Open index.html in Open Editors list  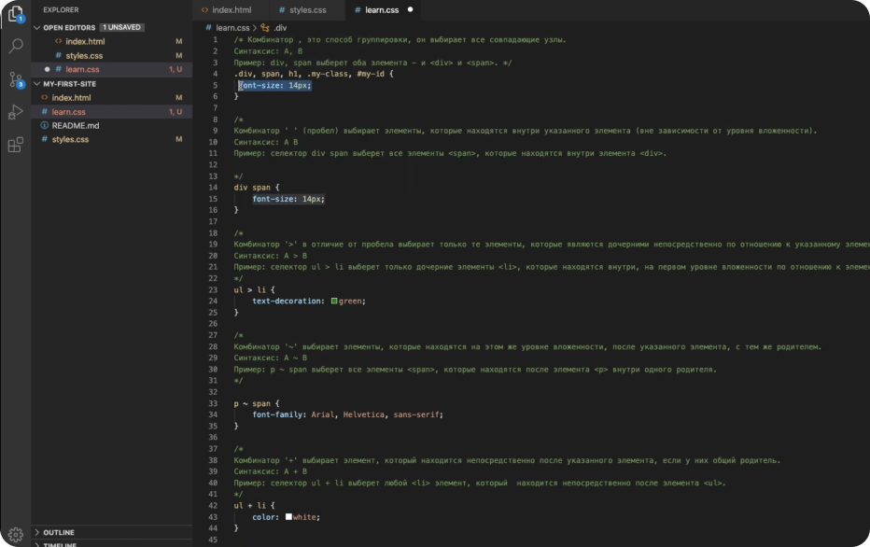coord(111,41)
